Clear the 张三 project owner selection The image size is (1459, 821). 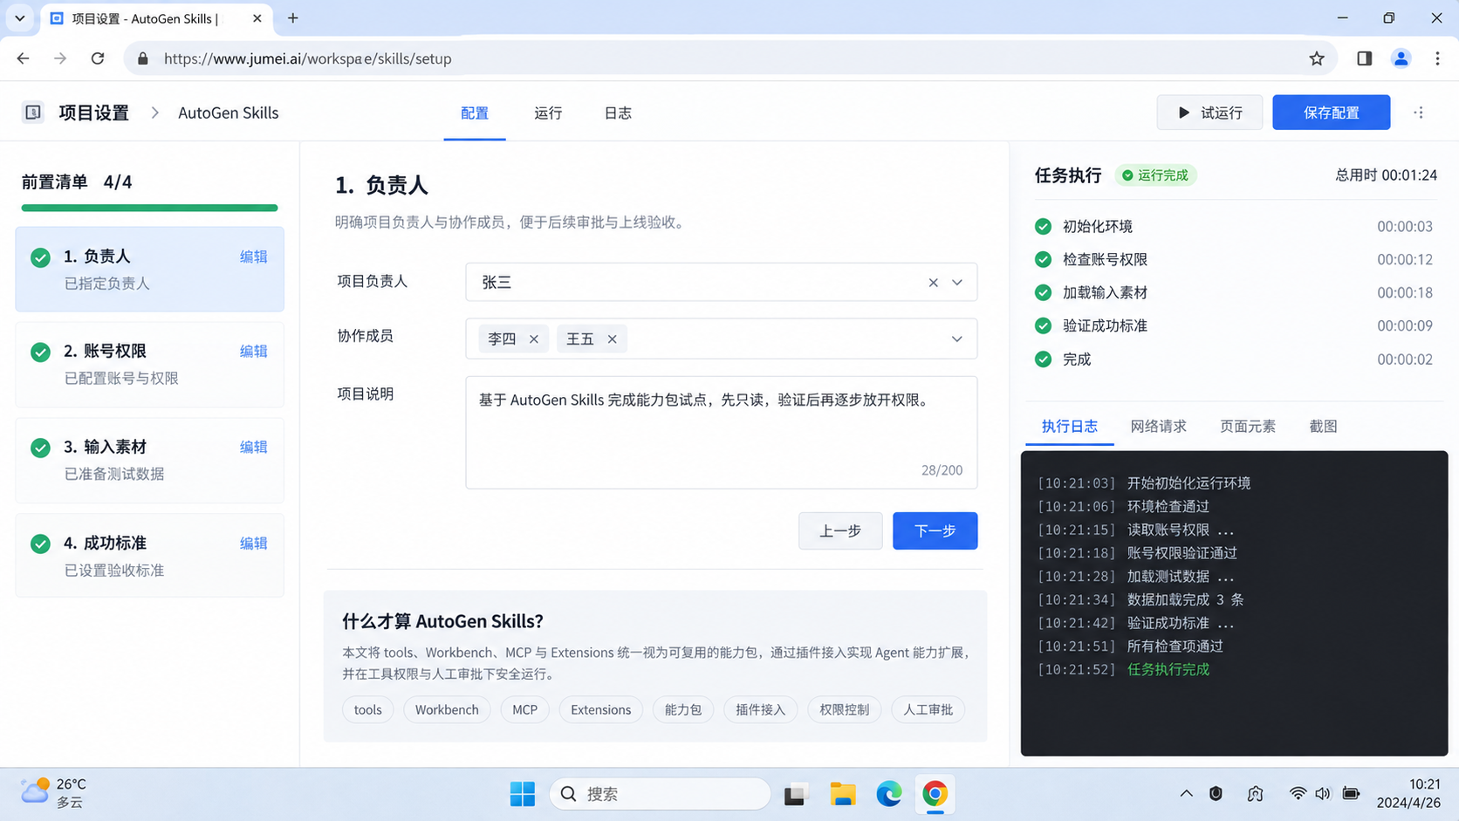(x=933, y=283)
